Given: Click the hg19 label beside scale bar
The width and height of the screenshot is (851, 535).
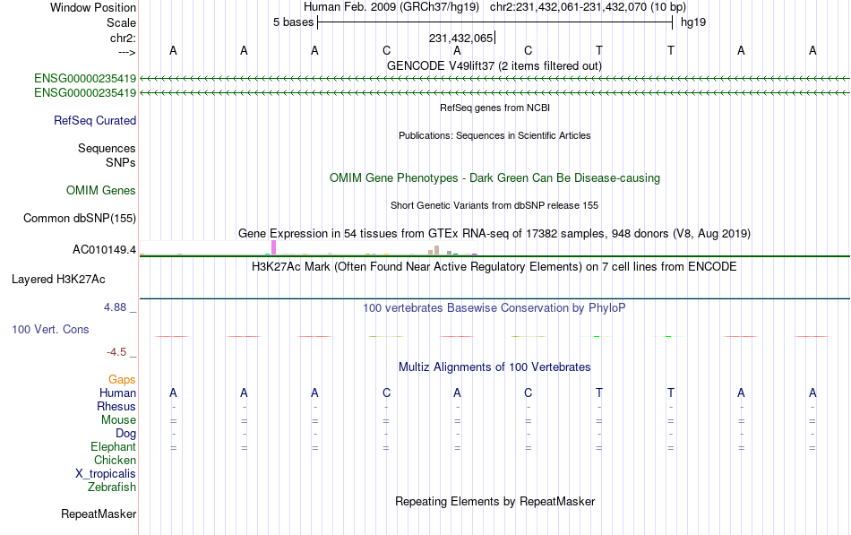Looking at the screenshot, I should 693,22.
